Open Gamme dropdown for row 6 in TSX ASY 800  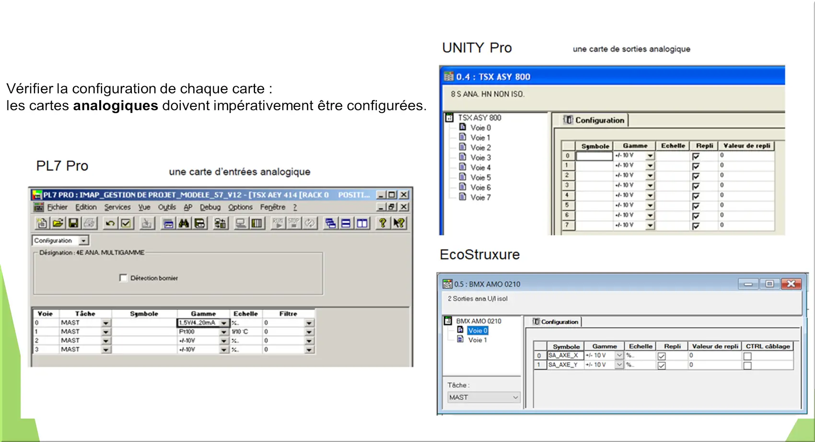click(650, 215)
